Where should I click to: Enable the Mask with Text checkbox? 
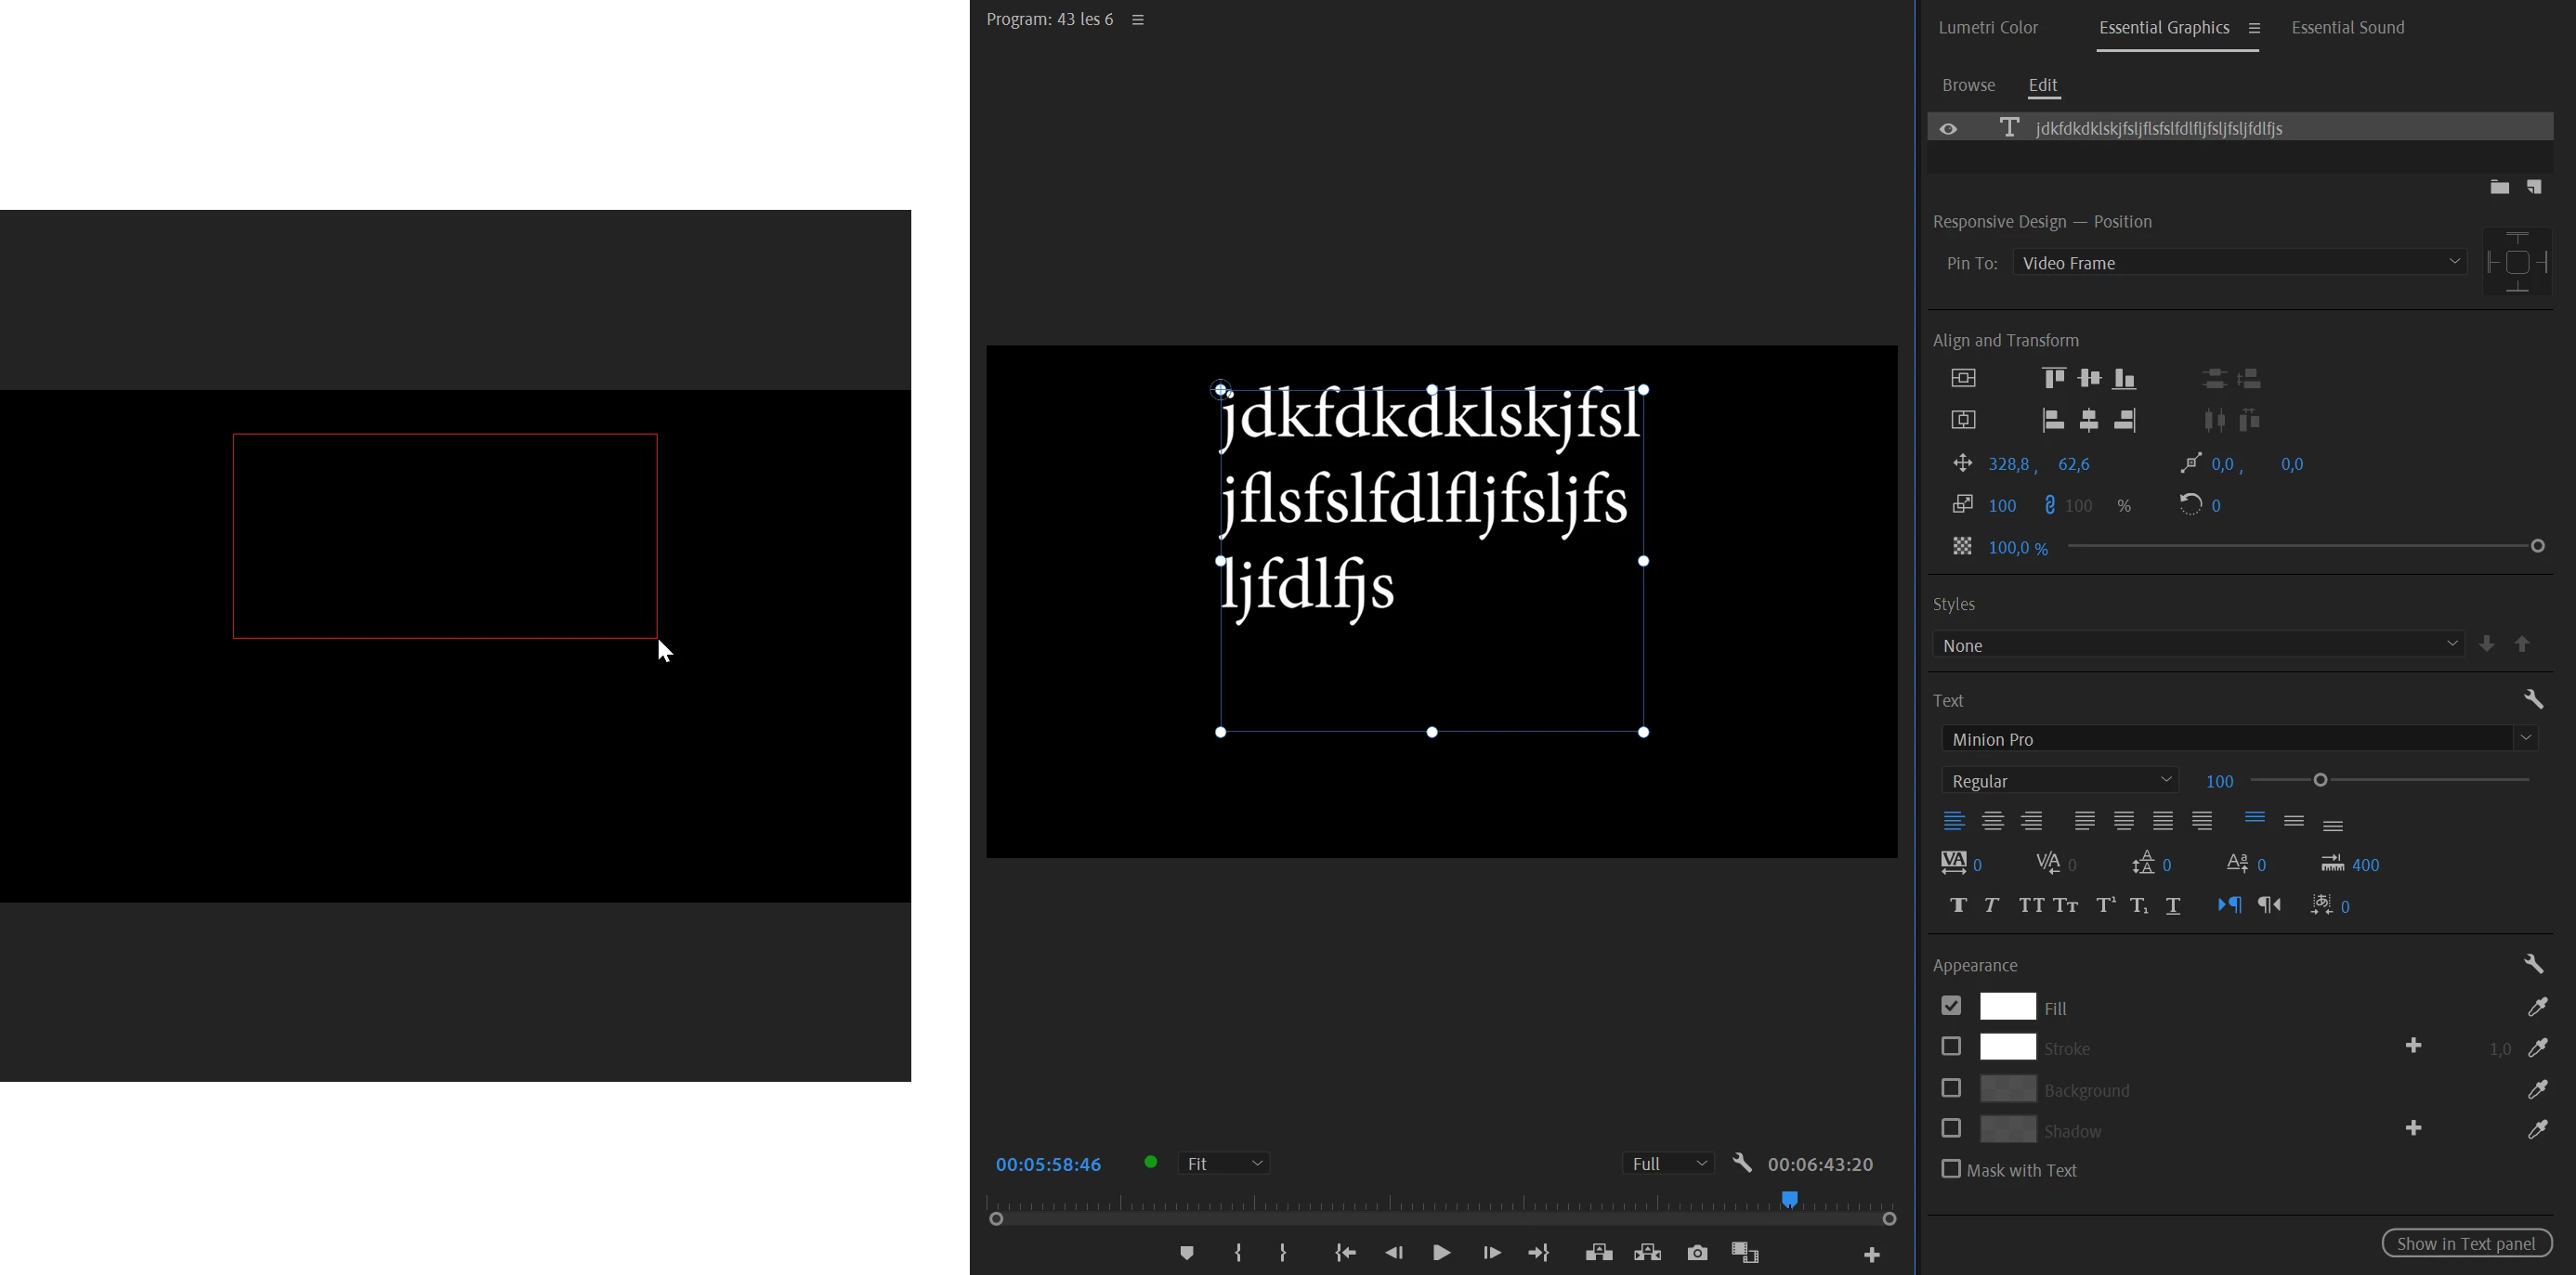[x=1951, y=1170]
